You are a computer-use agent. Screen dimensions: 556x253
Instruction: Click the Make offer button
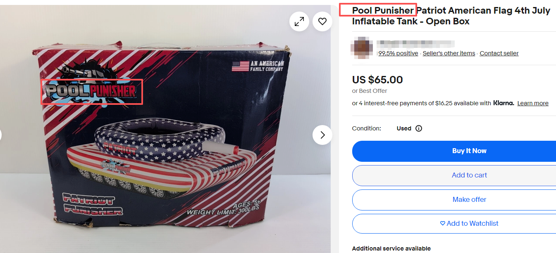click(x=454, y=200)
